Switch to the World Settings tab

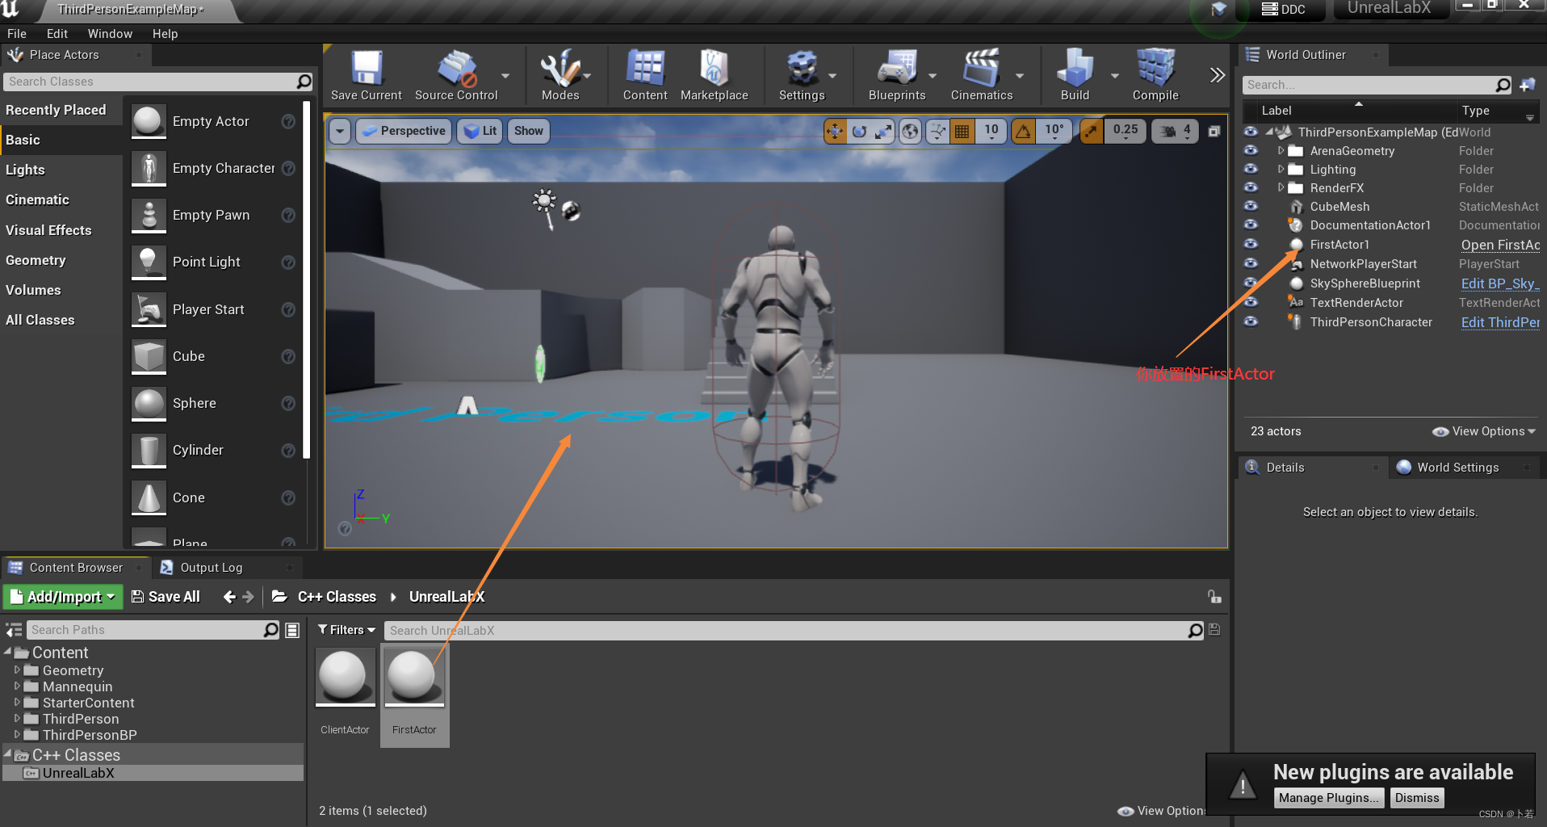1457,468
